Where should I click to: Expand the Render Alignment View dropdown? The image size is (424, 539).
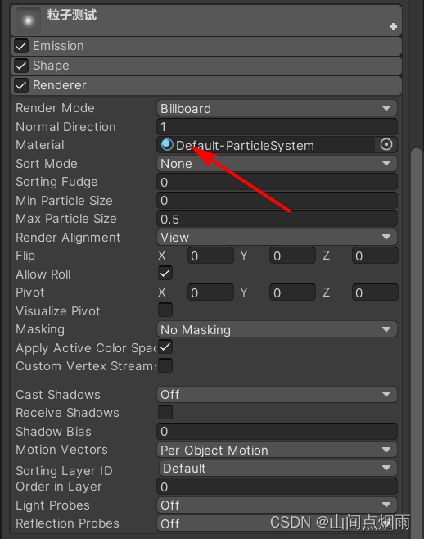click(277, 238)
